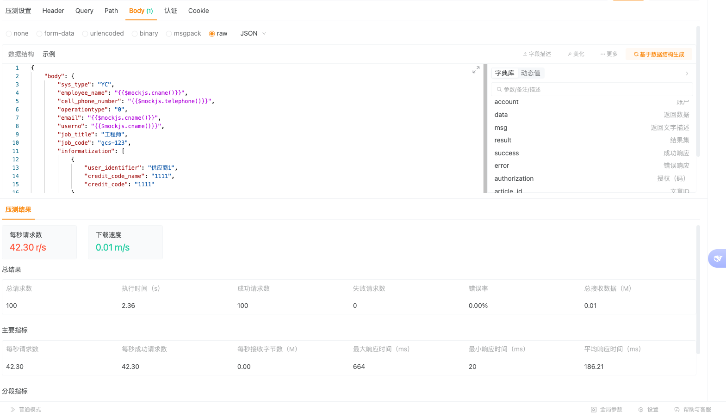Open 帮助与客服 help and support
726x417 pixels.
[x=693, y=410]
